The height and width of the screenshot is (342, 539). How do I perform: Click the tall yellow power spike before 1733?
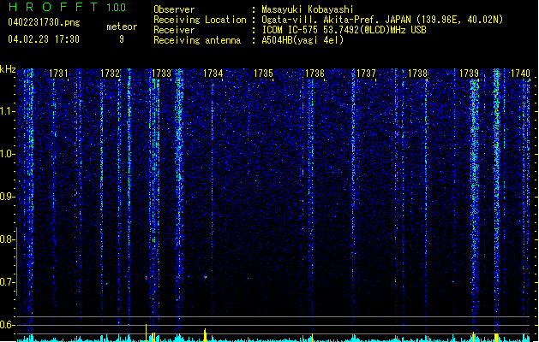146,333
